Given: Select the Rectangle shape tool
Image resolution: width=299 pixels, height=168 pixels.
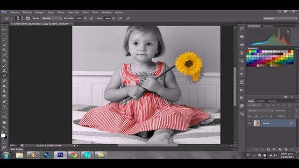Looking at the screenshot, I should (x=4, y=117).
